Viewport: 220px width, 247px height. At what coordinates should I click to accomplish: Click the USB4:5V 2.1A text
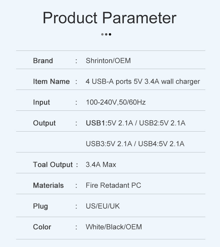(161, 144)
